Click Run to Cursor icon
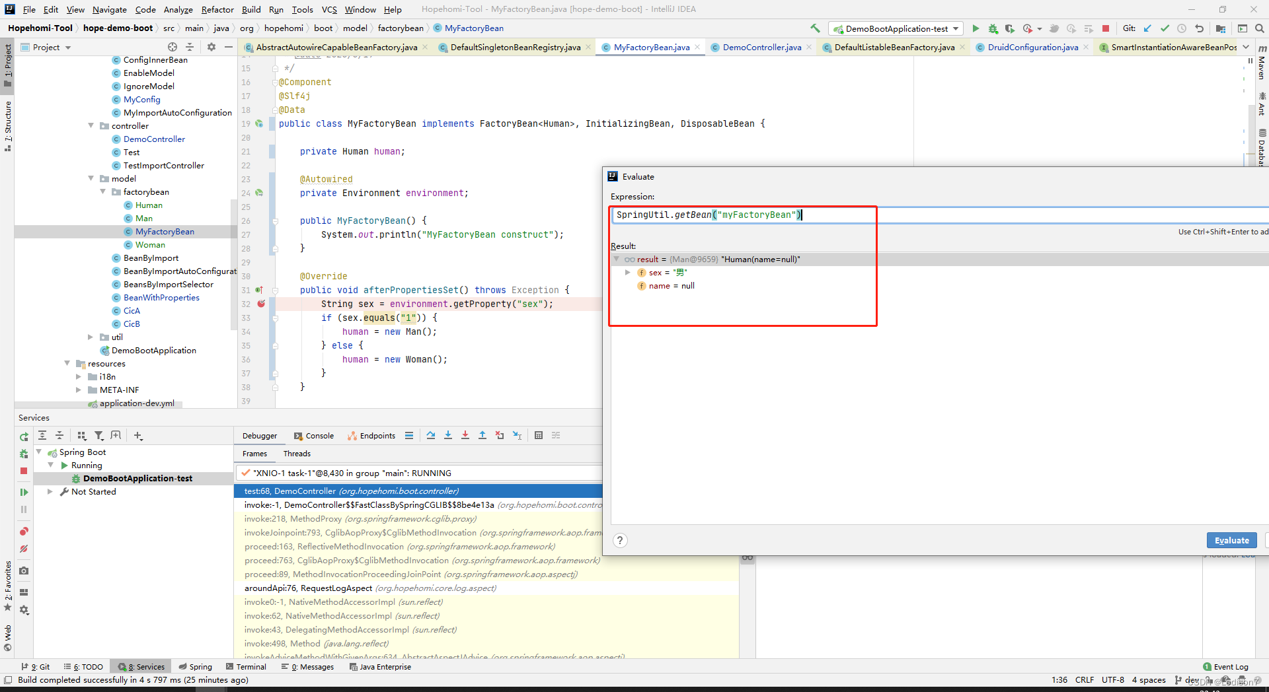This screenshot has width=1269, height=692. click(x=517, y=435)
